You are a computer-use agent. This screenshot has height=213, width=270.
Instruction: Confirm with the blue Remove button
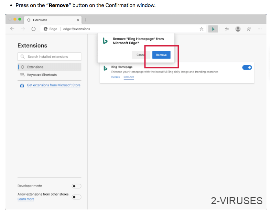tap(161, 55)
